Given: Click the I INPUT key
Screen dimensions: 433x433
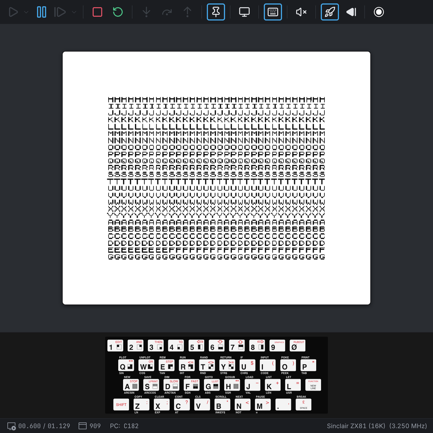Looking at the screenshot, I should pyautogui.click(x=268, y=365).
